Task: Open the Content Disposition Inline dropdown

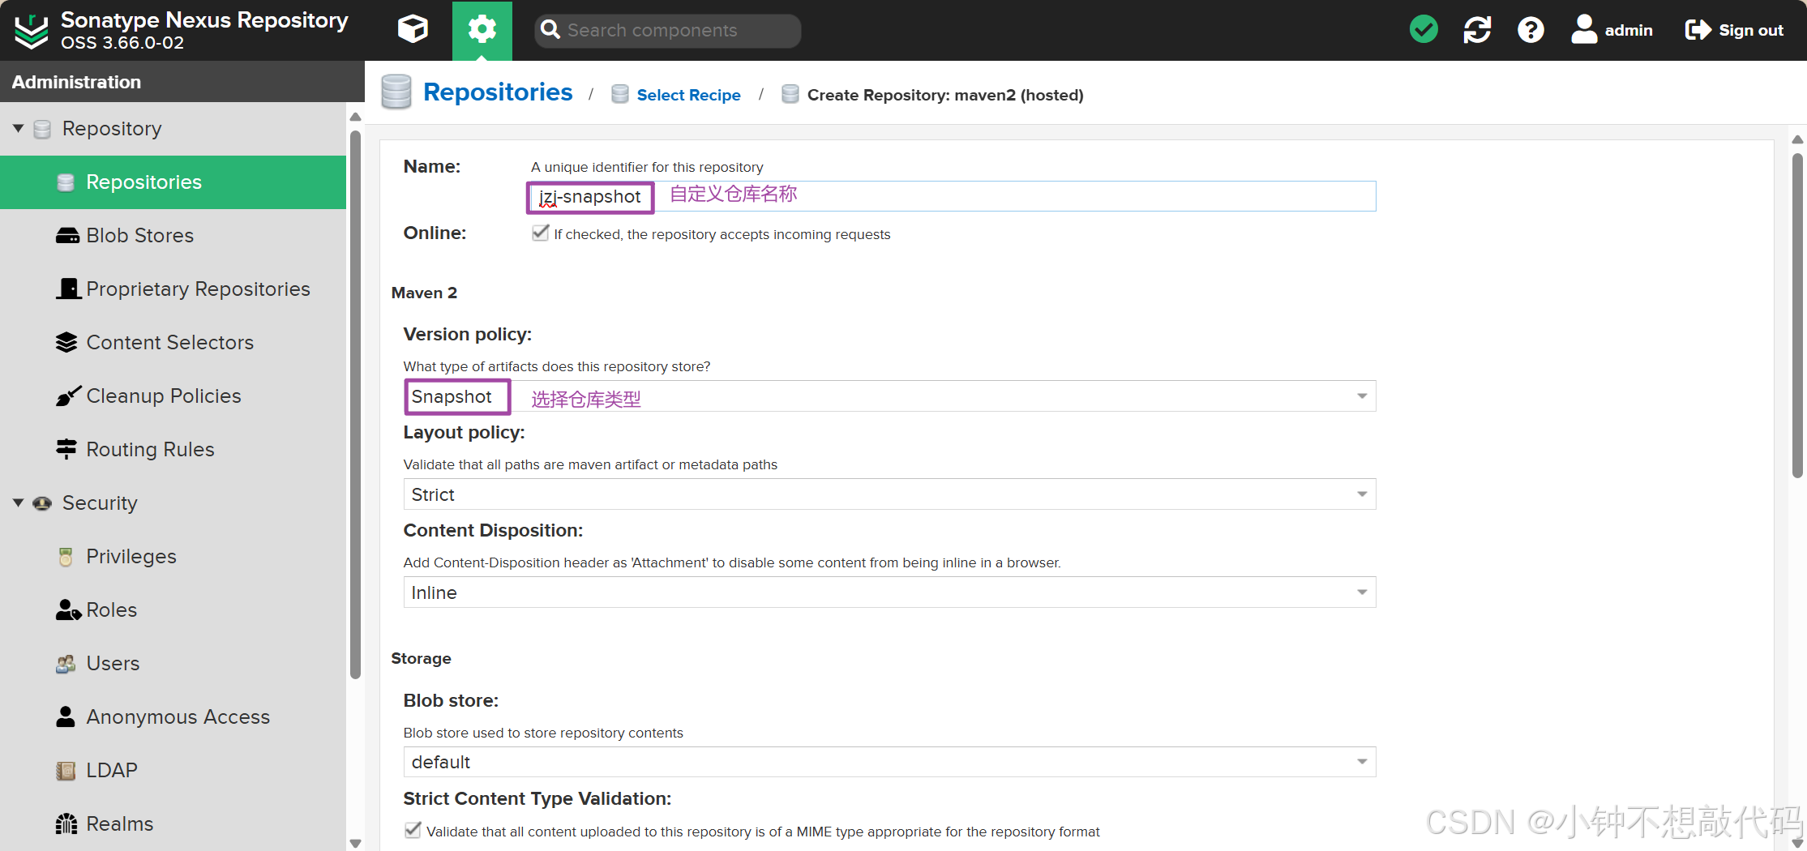Action: pyautogui.click(x=889, y=592)
